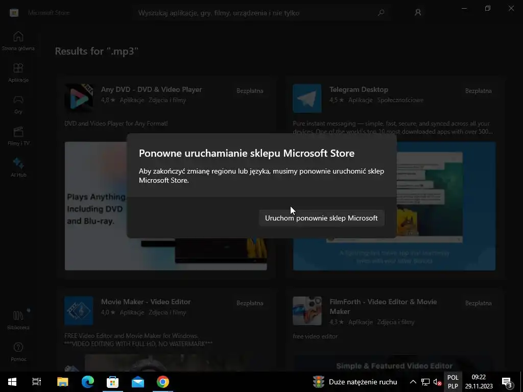Click Microsoft Store taskbar icon

point(113,382)
